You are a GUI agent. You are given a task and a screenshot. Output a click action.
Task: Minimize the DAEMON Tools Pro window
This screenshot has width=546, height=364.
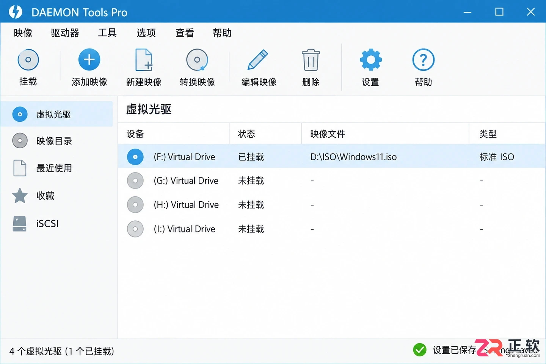468,12
